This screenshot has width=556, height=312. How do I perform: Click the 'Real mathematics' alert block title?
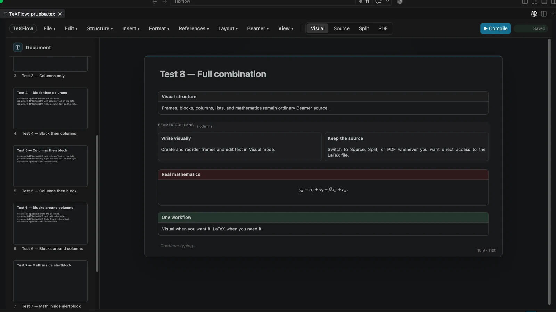tap(181, 174)
